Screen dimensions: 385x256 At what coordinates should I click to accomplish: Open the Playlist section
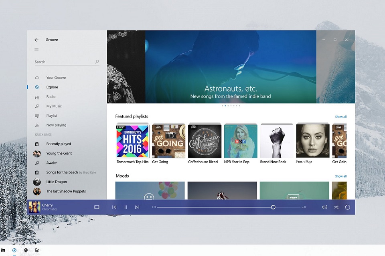52,116
